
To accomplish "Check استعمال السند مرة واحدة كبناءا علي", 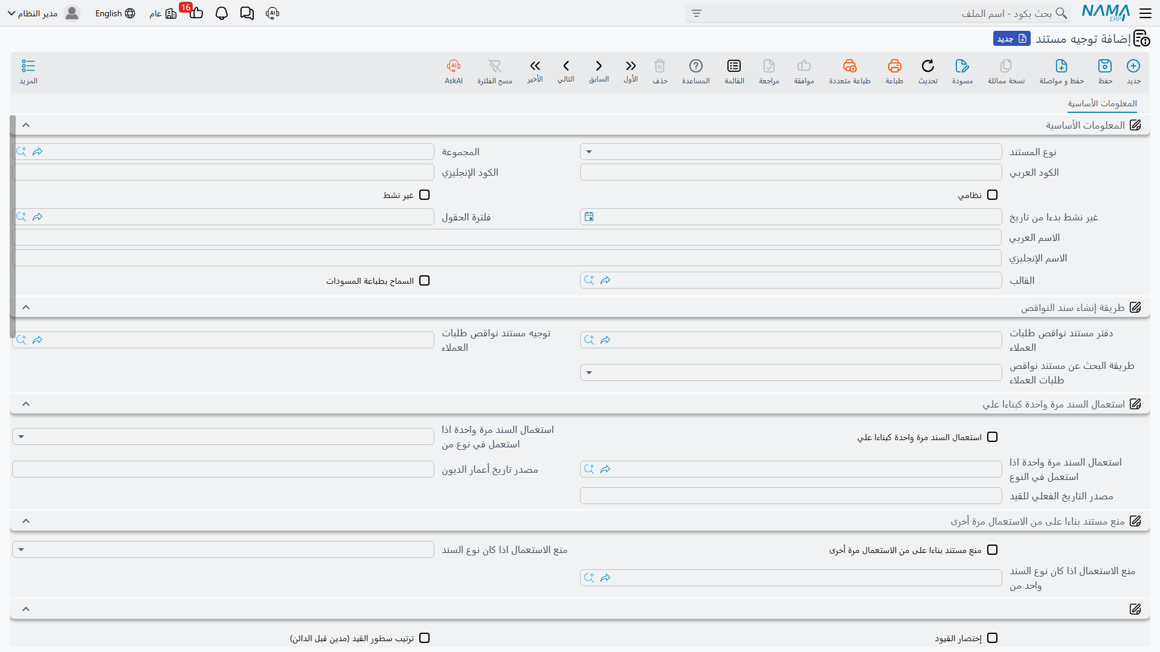I will [x=992, y=437].
